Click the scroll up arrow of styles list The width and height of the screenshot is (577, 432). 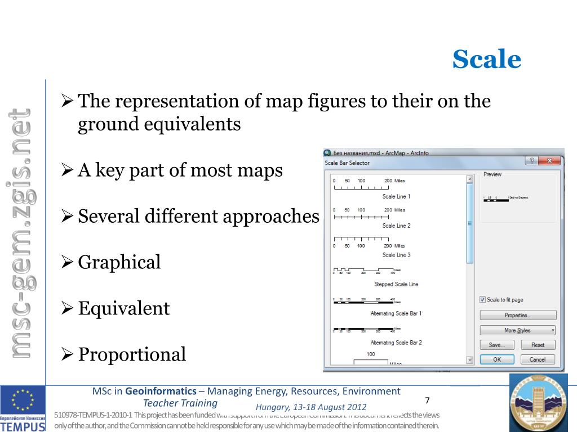[x=469, y=179]
